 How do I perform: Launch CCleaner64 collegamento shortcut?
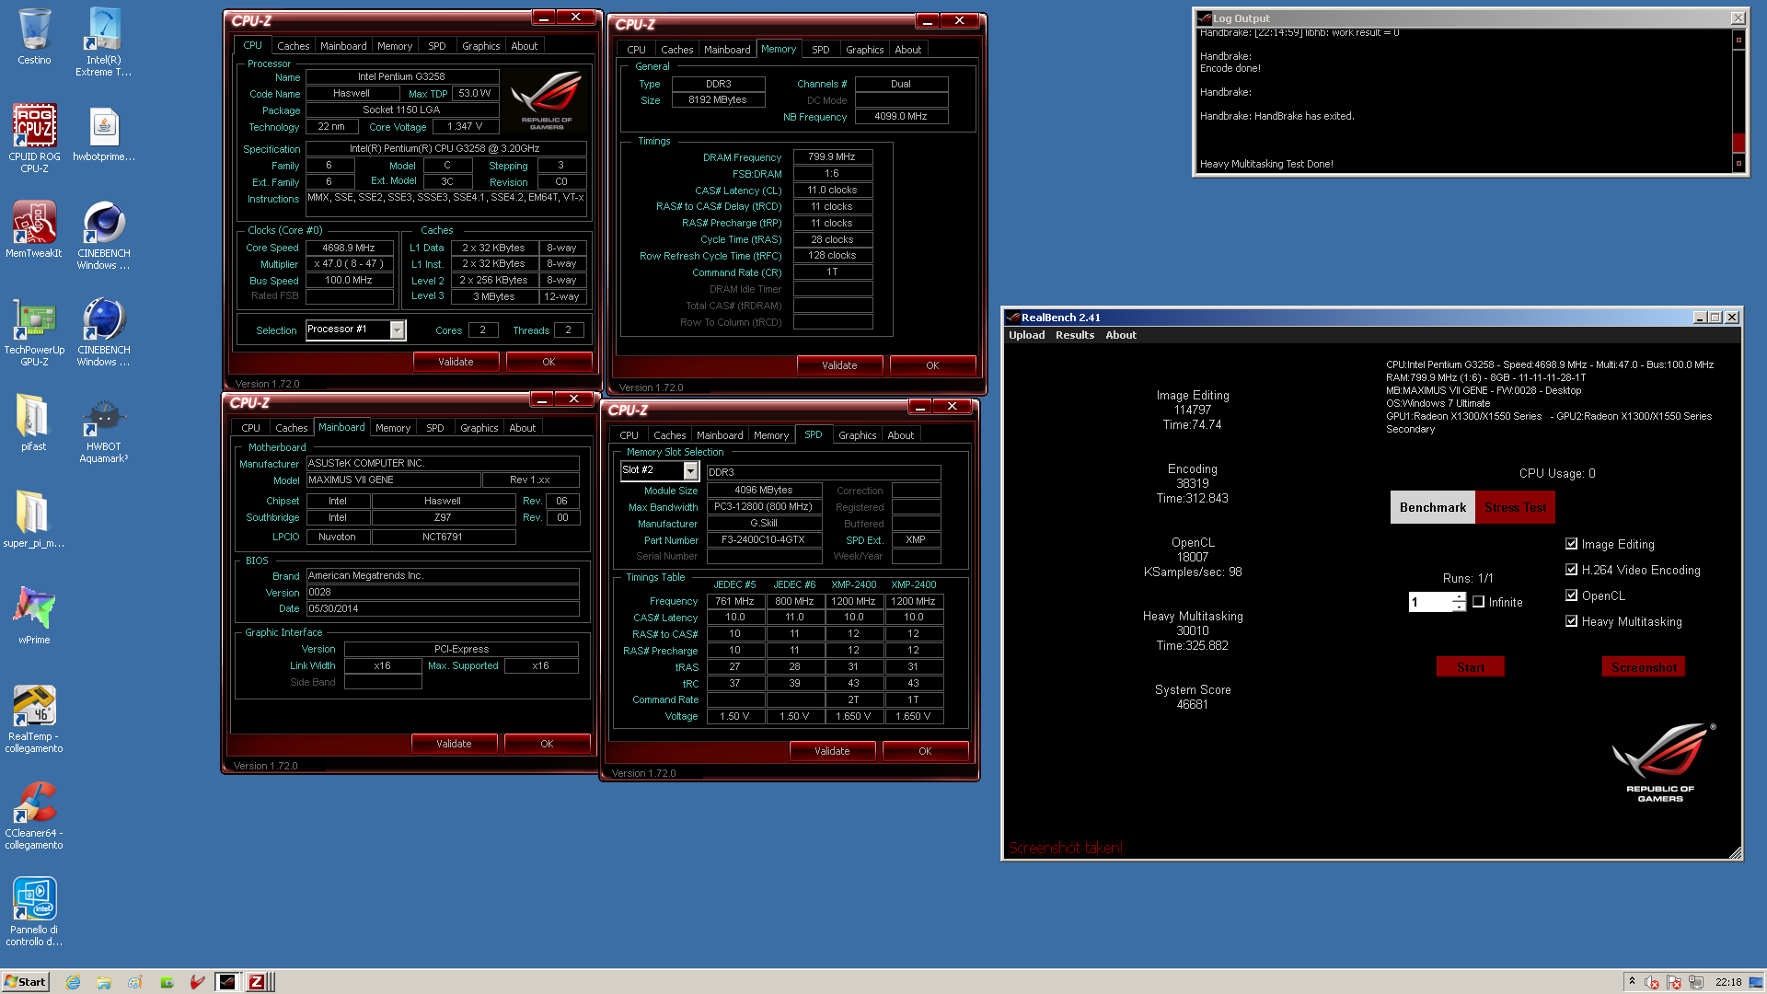tap(34, 815)
